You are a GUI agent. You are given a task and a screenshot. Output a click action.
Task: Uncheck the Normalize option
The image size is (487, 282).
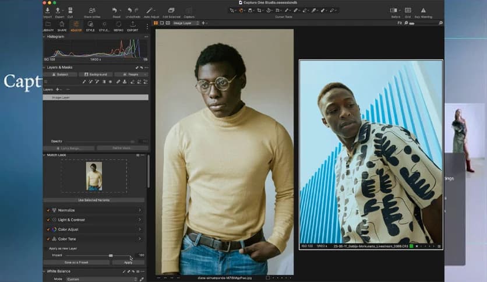pyautogui.click(x=48, y=210)
